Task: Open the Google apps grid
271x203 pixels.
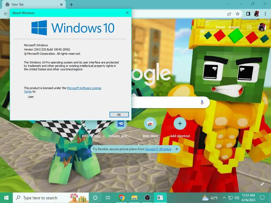Action: [249, 27]
